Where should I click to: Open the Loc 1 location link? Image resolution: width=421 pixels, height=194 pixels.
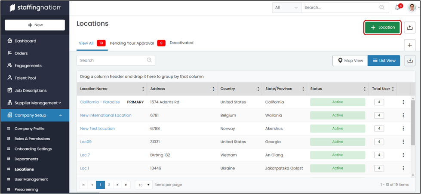85,168
